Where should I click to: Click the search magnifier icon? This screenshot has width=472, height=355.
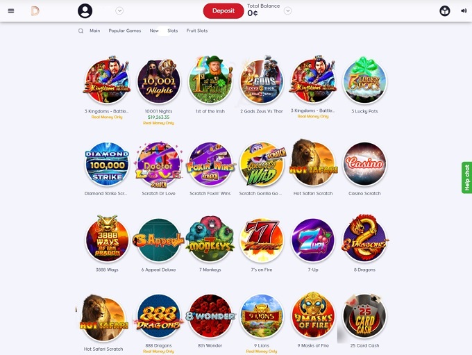[81, 31]
